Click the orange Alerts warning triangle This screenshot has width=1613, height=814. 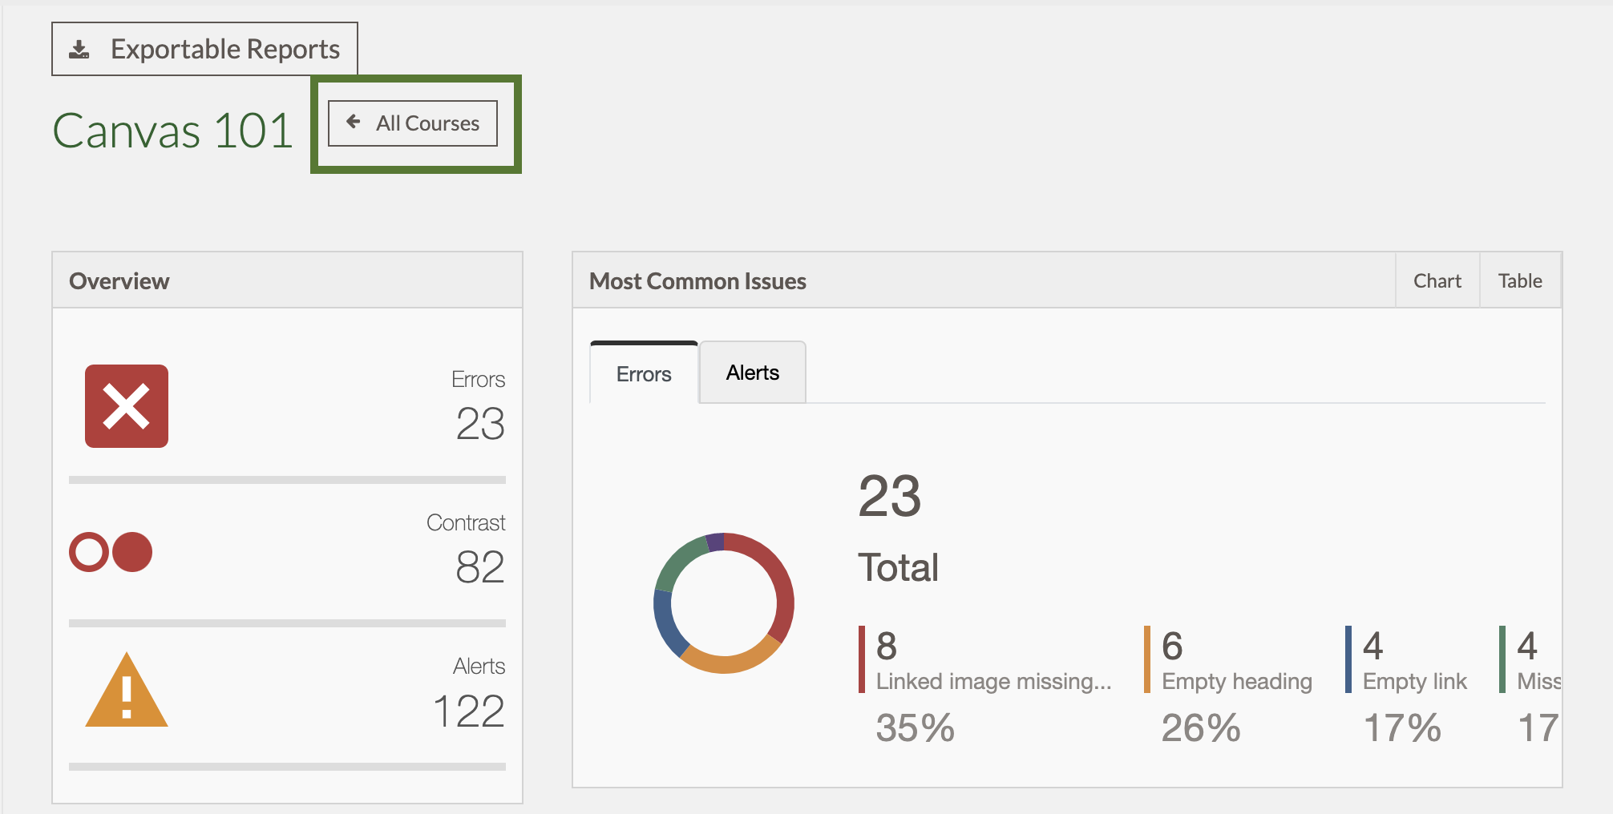(127, 690)
